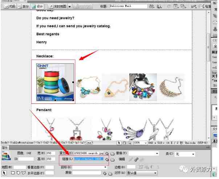
Task: Open the file management toolbar icon
Action: tap(151, 6)
